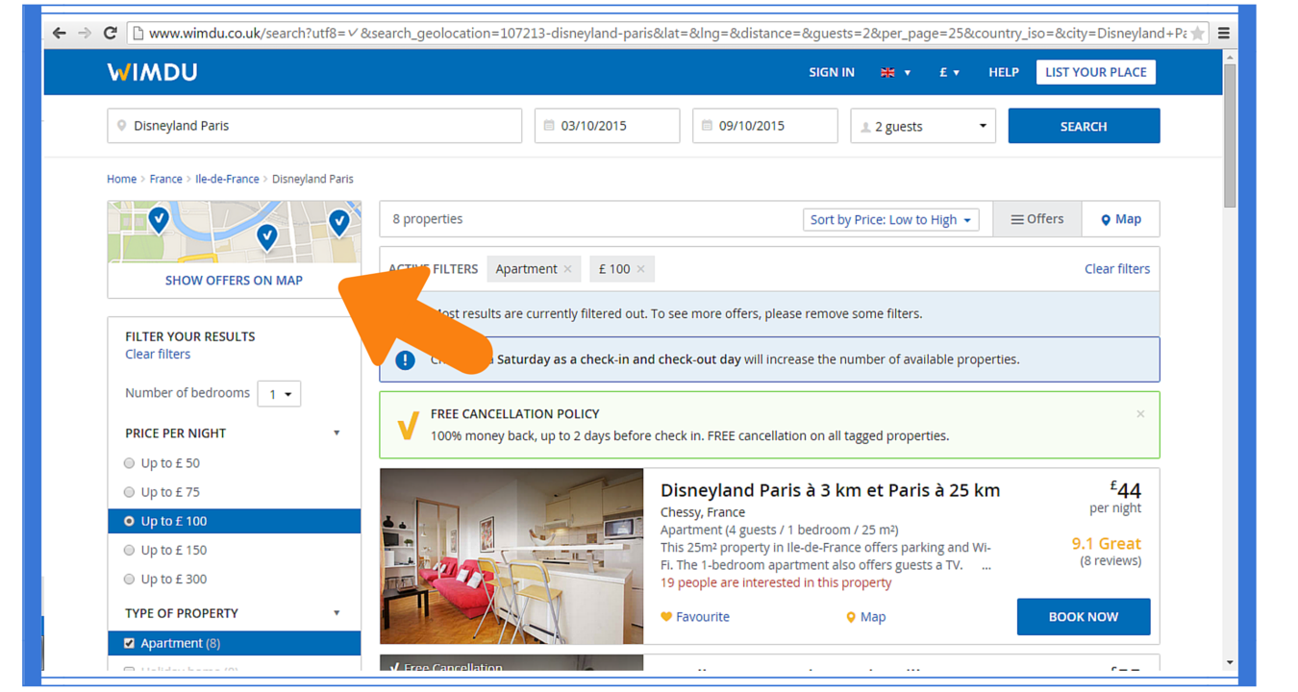The height and width of the screenshot is (692, 1298).
Task: Dismiss the free cancellation policy banner
Action: pos(1140,414)
